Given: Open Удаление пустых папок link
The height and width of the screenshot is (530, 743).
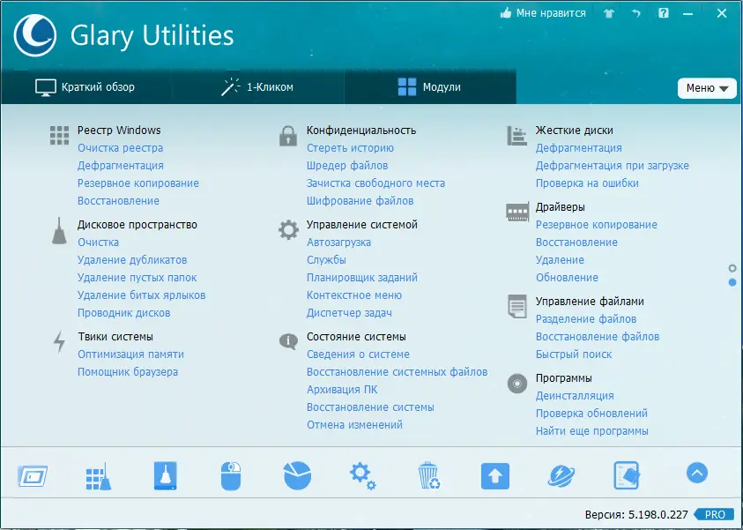Looking at the screenshot, I should click(x=137, y=278).
